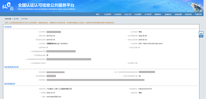Click the 认证结果 breadcrumb link
This screenshot has height=99, width=206.
[15, 19]
